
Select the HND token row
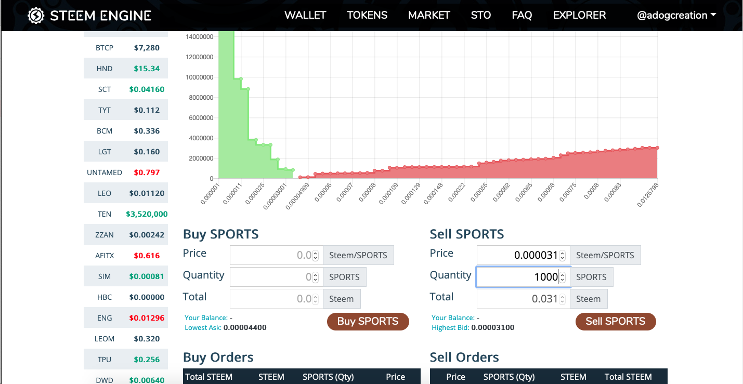126,69
